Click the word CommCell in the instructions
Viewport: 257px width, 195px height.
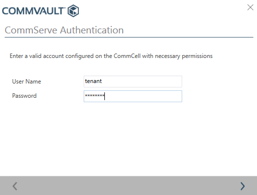point(127,56)
